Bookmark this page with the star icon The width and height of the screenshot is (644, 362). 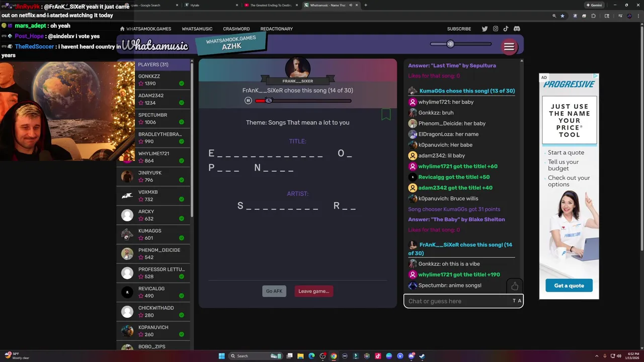click(562, 16)
